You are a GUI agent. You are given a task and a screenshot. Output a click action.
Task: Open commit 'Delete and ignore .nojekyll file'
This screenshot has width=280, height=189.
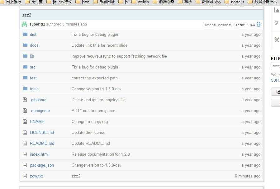[98, 100]
